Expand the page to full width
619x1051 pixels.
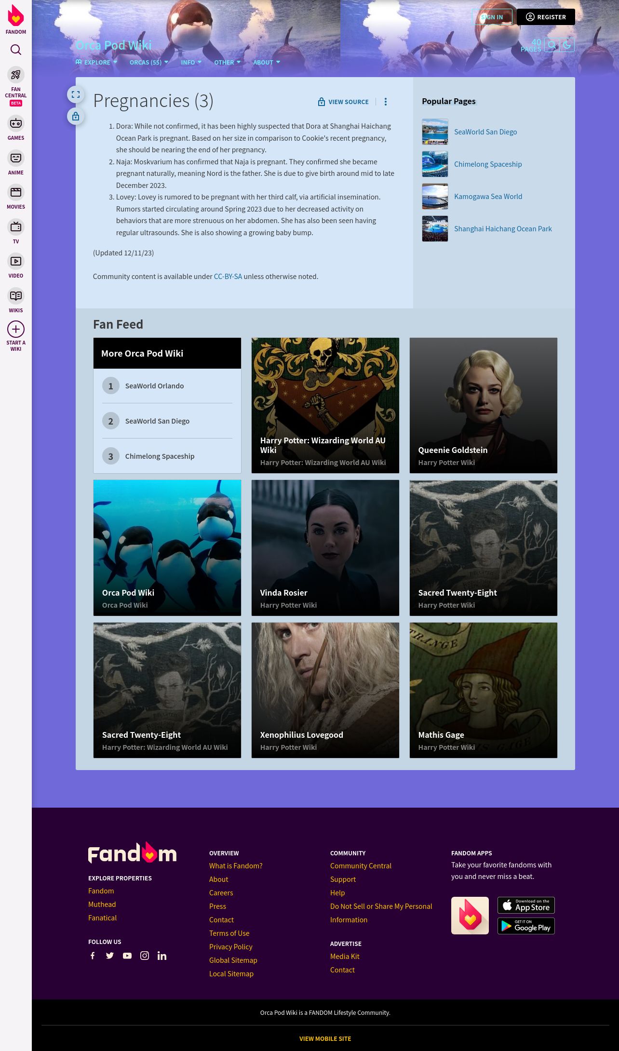pyautogui.click(x=76, y=94)
